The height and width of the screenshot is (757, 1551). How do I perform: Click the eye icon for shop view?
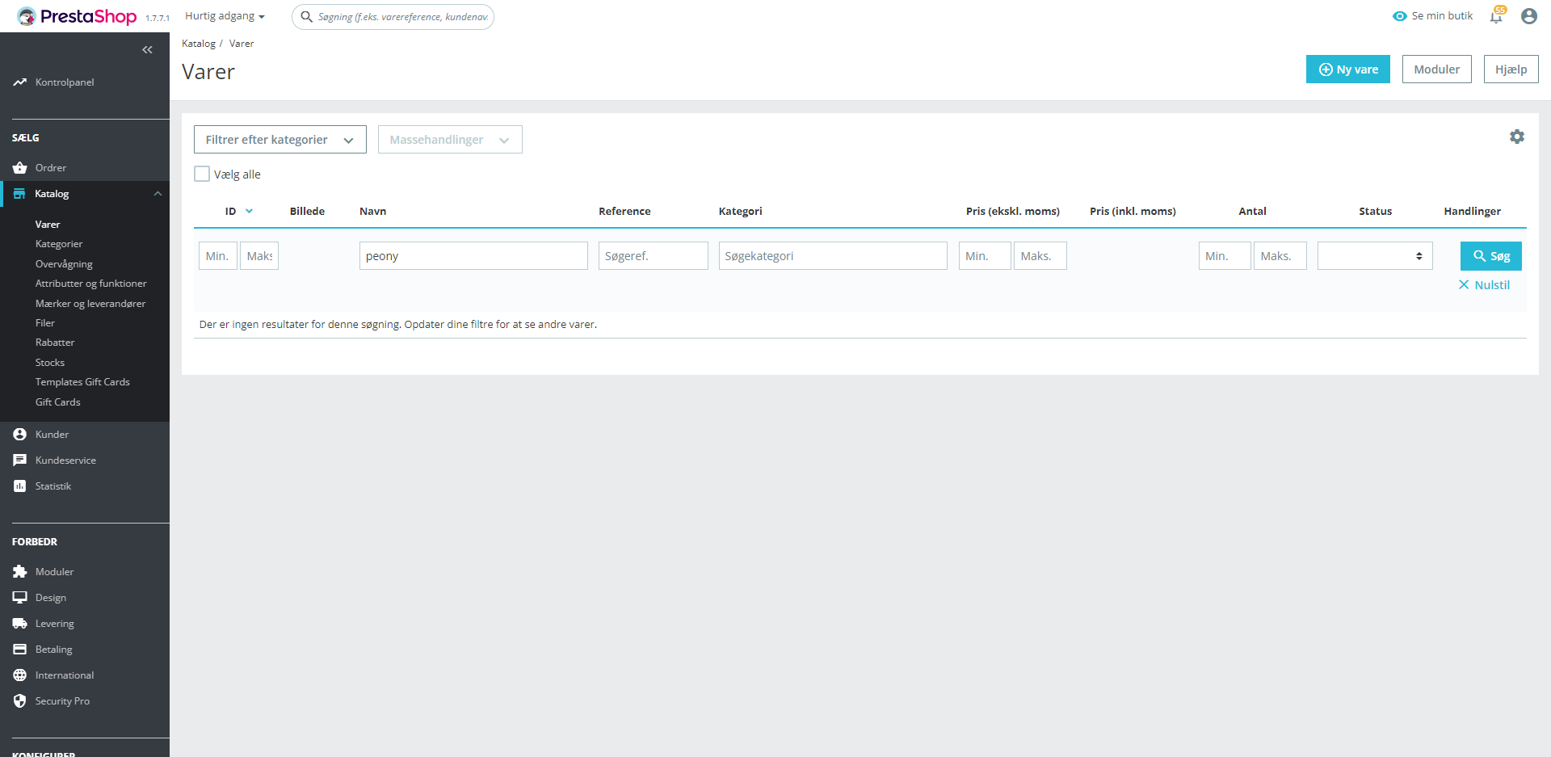click(x=1400, y=16)
